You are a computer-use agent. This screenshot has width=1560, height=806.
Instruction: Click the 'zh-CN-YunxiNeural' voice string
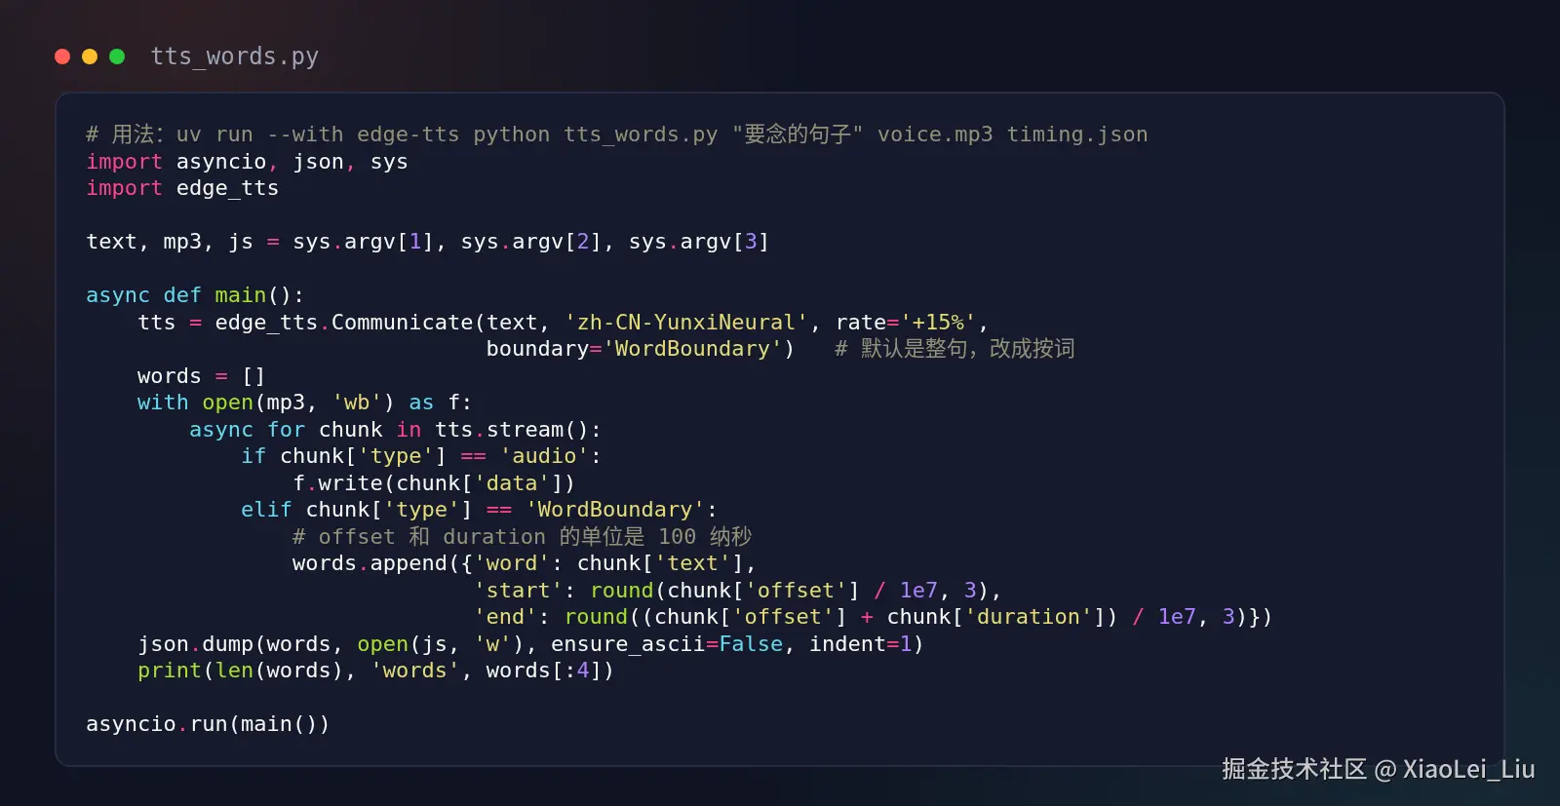(686, 323)
